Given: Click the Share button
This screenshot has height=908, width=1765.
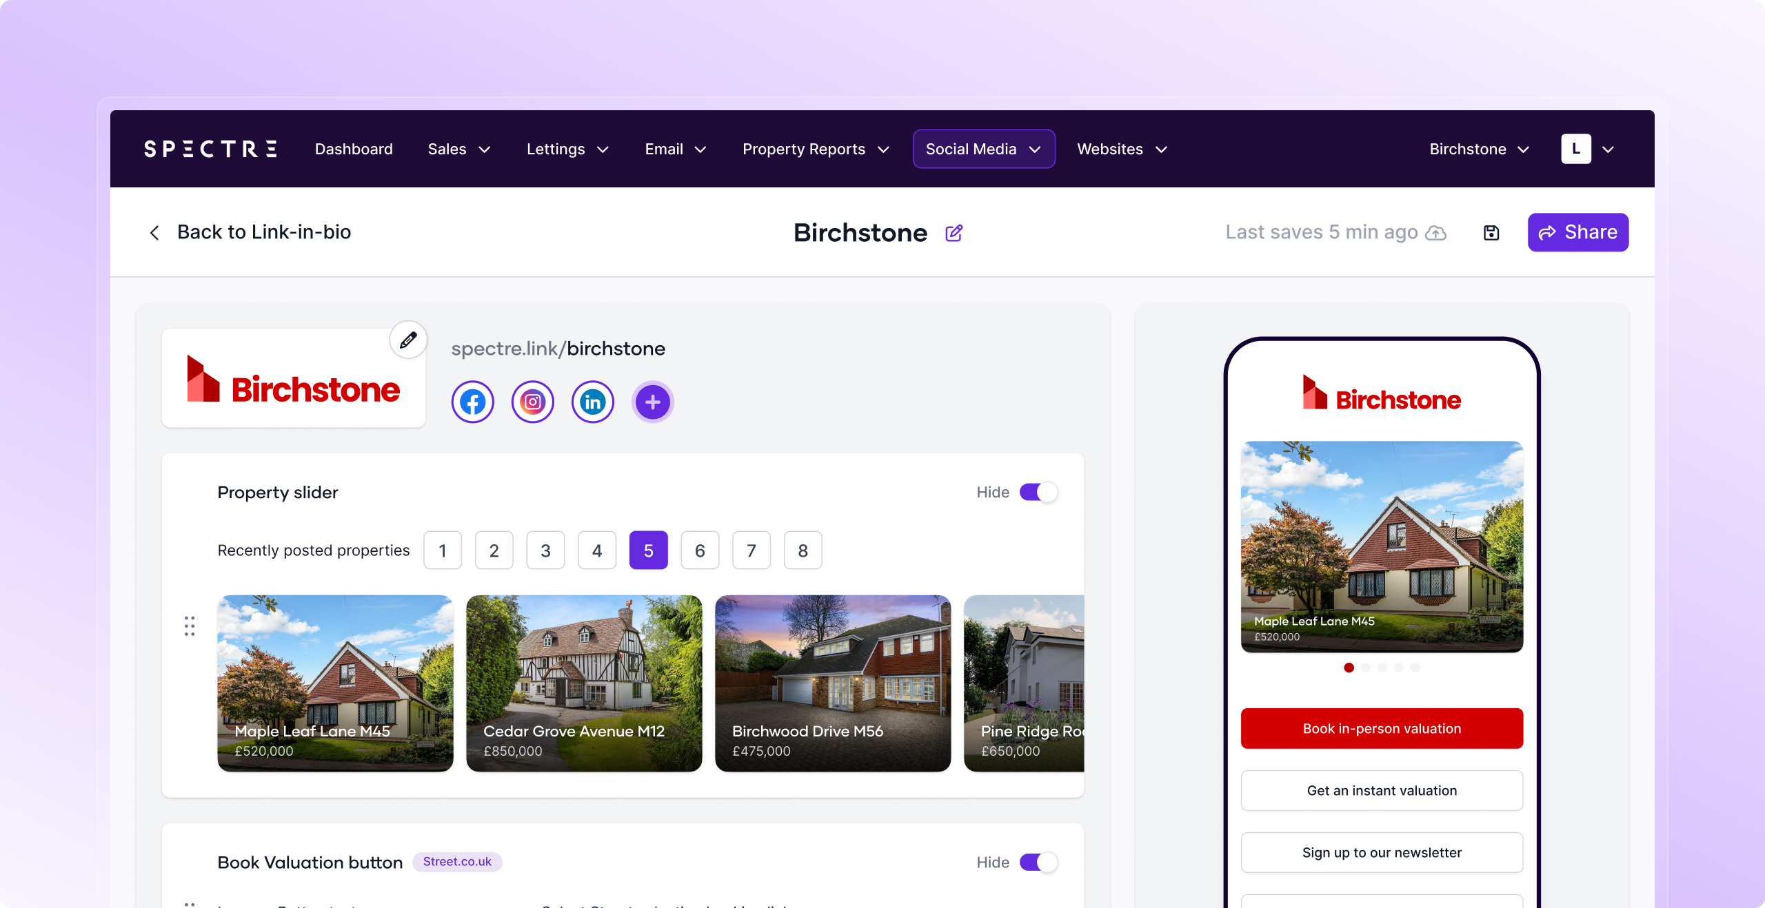Looking at the screenshot, I should [x=1577, y=232].
